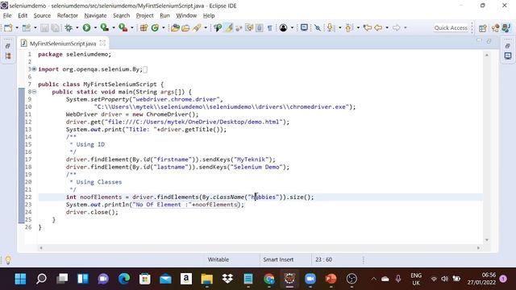Screen dimensions: 516x290
Task: Click the black-and-white circle toolbar icon
Action: 283,28
